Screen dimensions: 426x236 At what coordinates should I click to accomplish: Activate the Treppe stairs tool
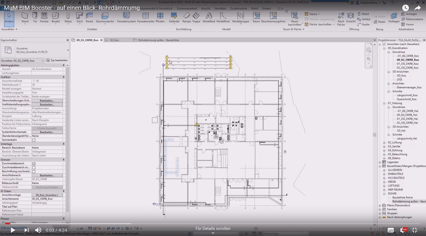pyautogui.click(x=196, y=17)
